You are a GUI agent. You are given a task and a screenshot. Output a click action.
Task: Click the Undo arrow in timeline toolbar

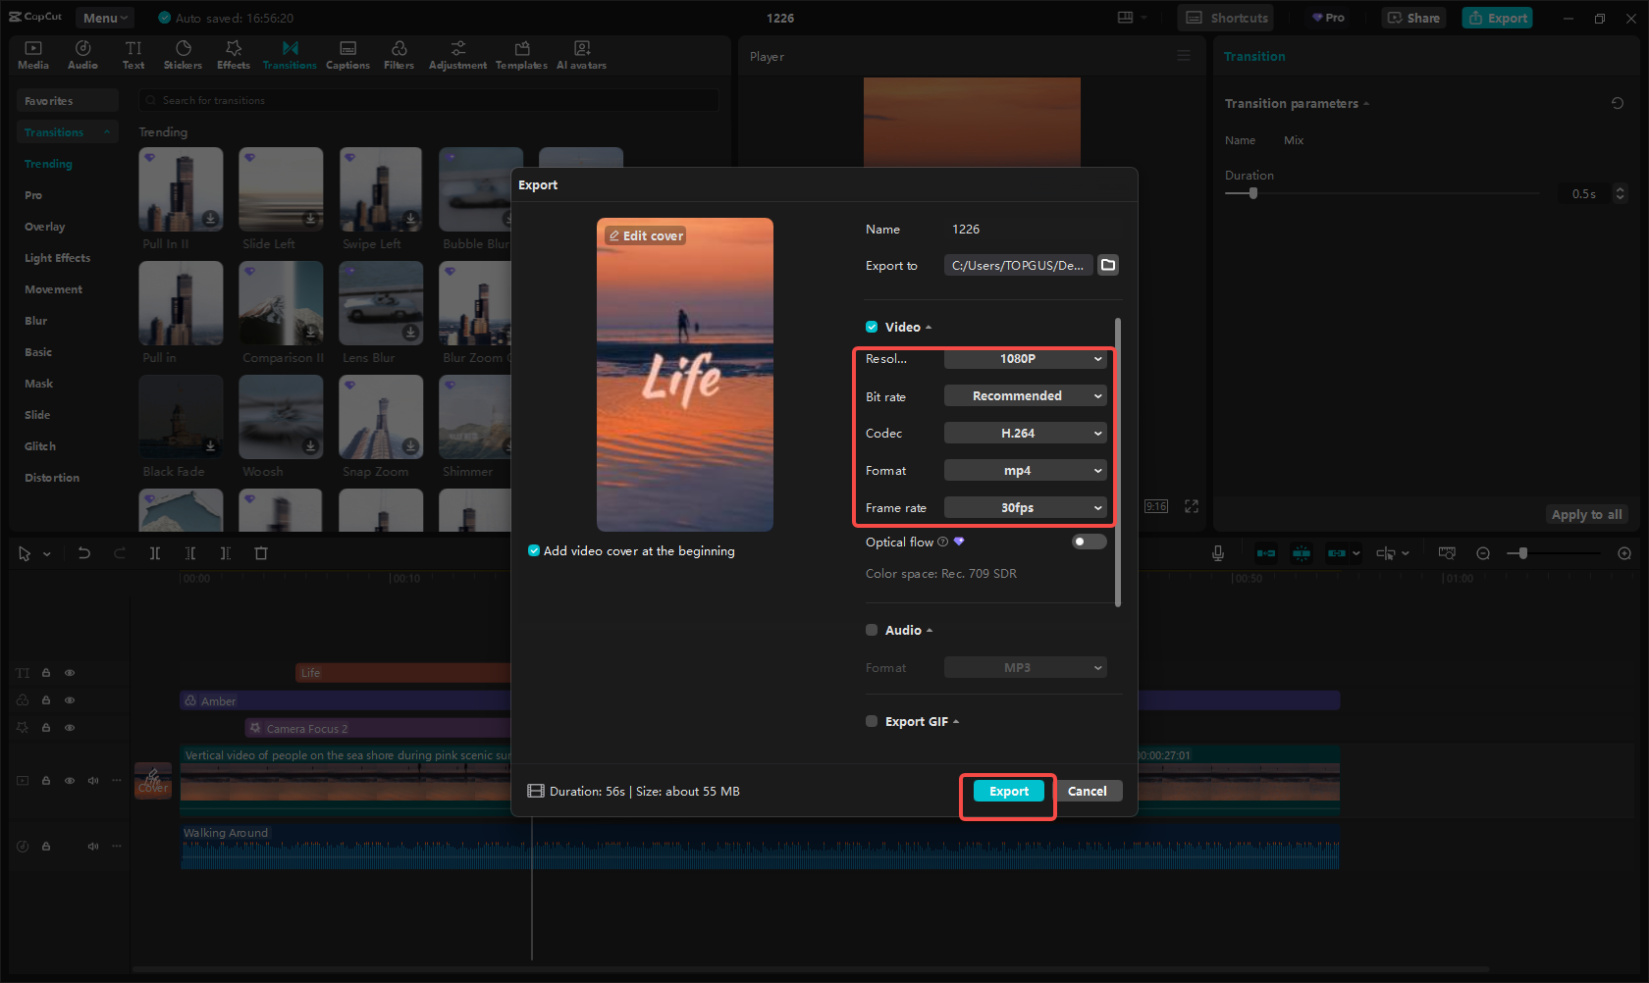84,553
